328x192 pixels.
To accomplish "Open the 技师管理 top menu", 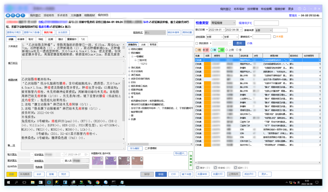I will coord(253,9).
